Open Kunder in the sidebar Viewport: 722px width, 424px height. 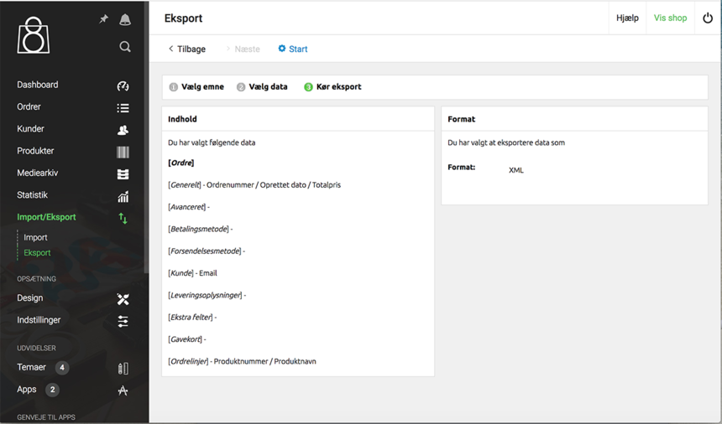point(31,129)
